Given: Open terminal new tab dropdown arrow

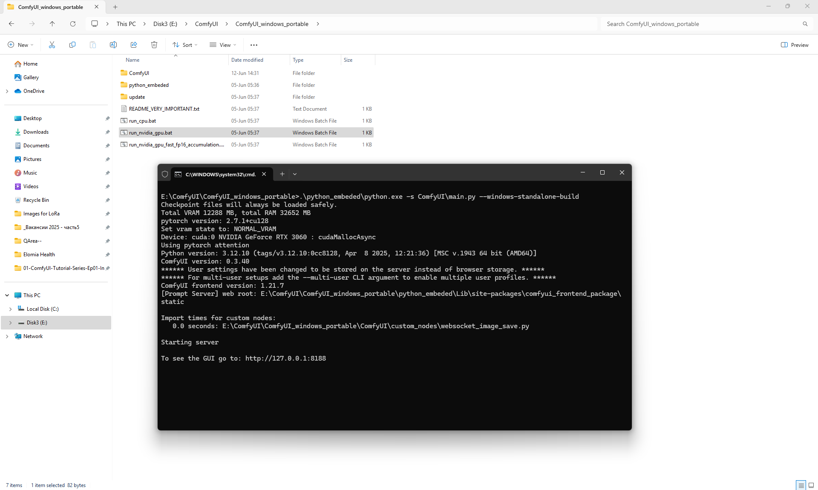Looking at the screenshot, I should point(295,174).
